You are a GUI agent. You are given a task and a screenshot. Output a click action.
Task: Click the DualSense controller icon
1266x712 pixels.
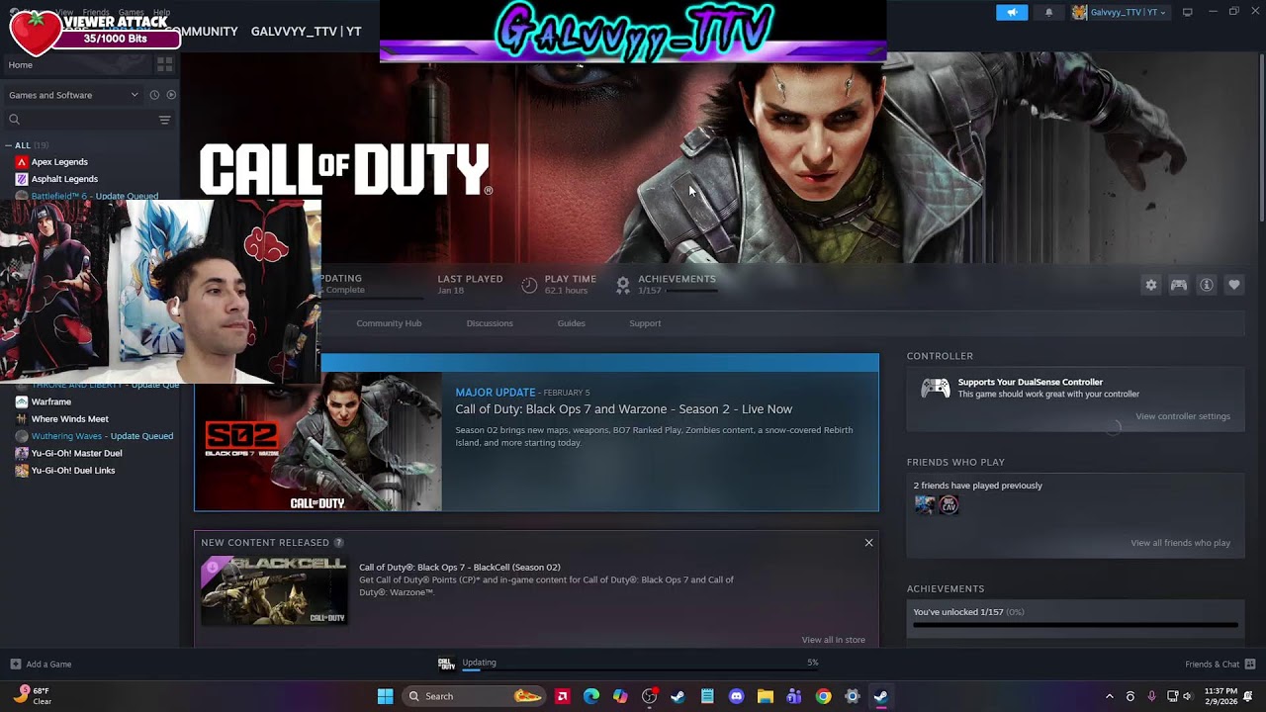tap(935, 388)
